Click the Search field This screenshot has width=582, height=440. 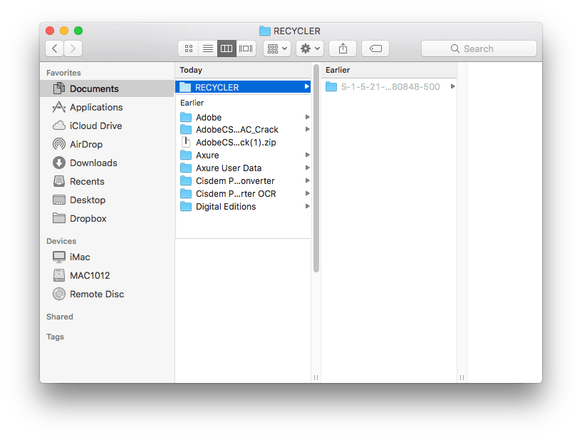point(479,48)
